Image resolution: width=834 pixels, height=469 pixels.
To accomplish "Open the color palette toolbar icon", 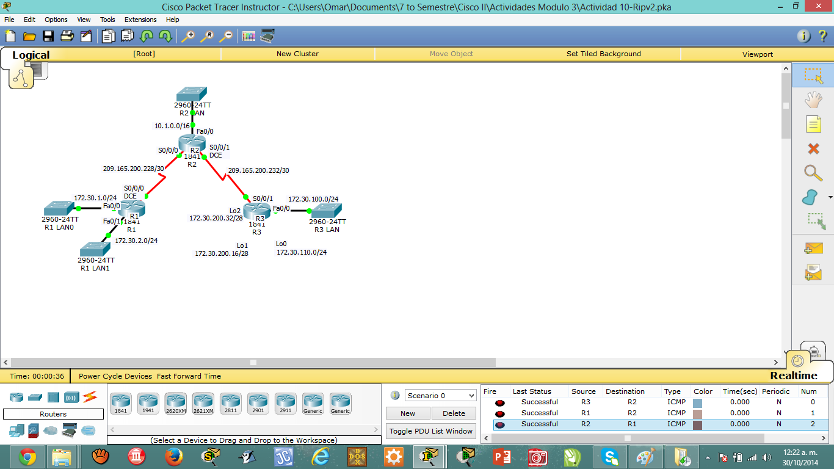I will click(x=248, y=35).
